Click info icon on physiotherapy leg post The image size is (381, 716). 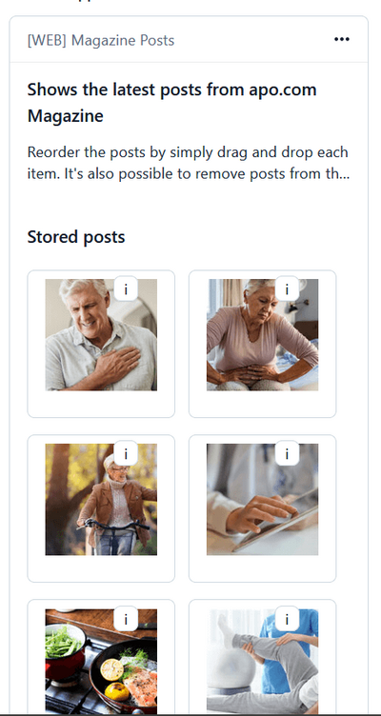click(x=287, y=619)
